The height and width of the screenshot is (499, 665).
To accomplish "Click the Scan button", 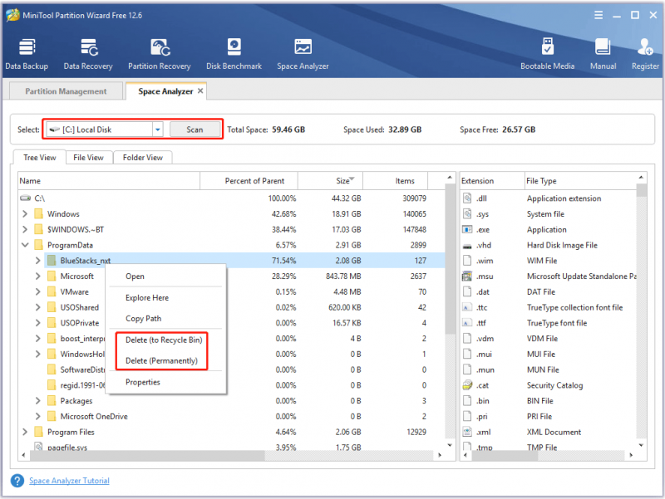I will [195, 130].
